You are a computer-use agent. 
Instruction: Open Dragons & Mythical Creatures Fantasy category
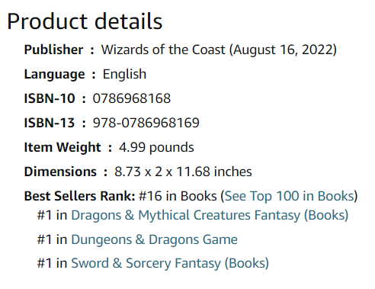point(210,215)
